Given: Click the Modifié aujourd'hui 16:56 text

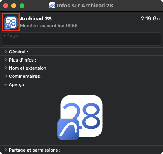Looking at the screenshot, I should (49, 26).
